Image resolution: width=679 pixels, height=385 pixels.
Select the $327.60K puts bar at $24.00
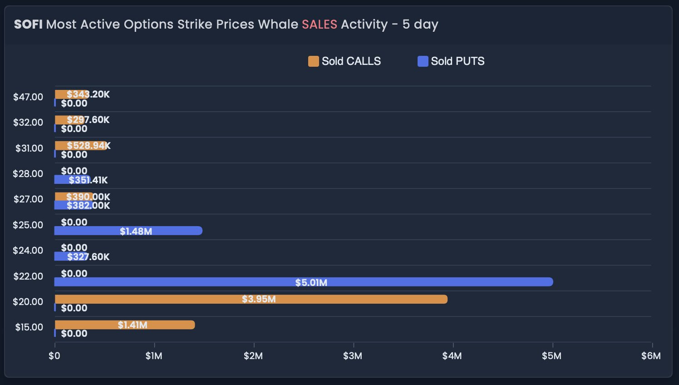(71, 257)
